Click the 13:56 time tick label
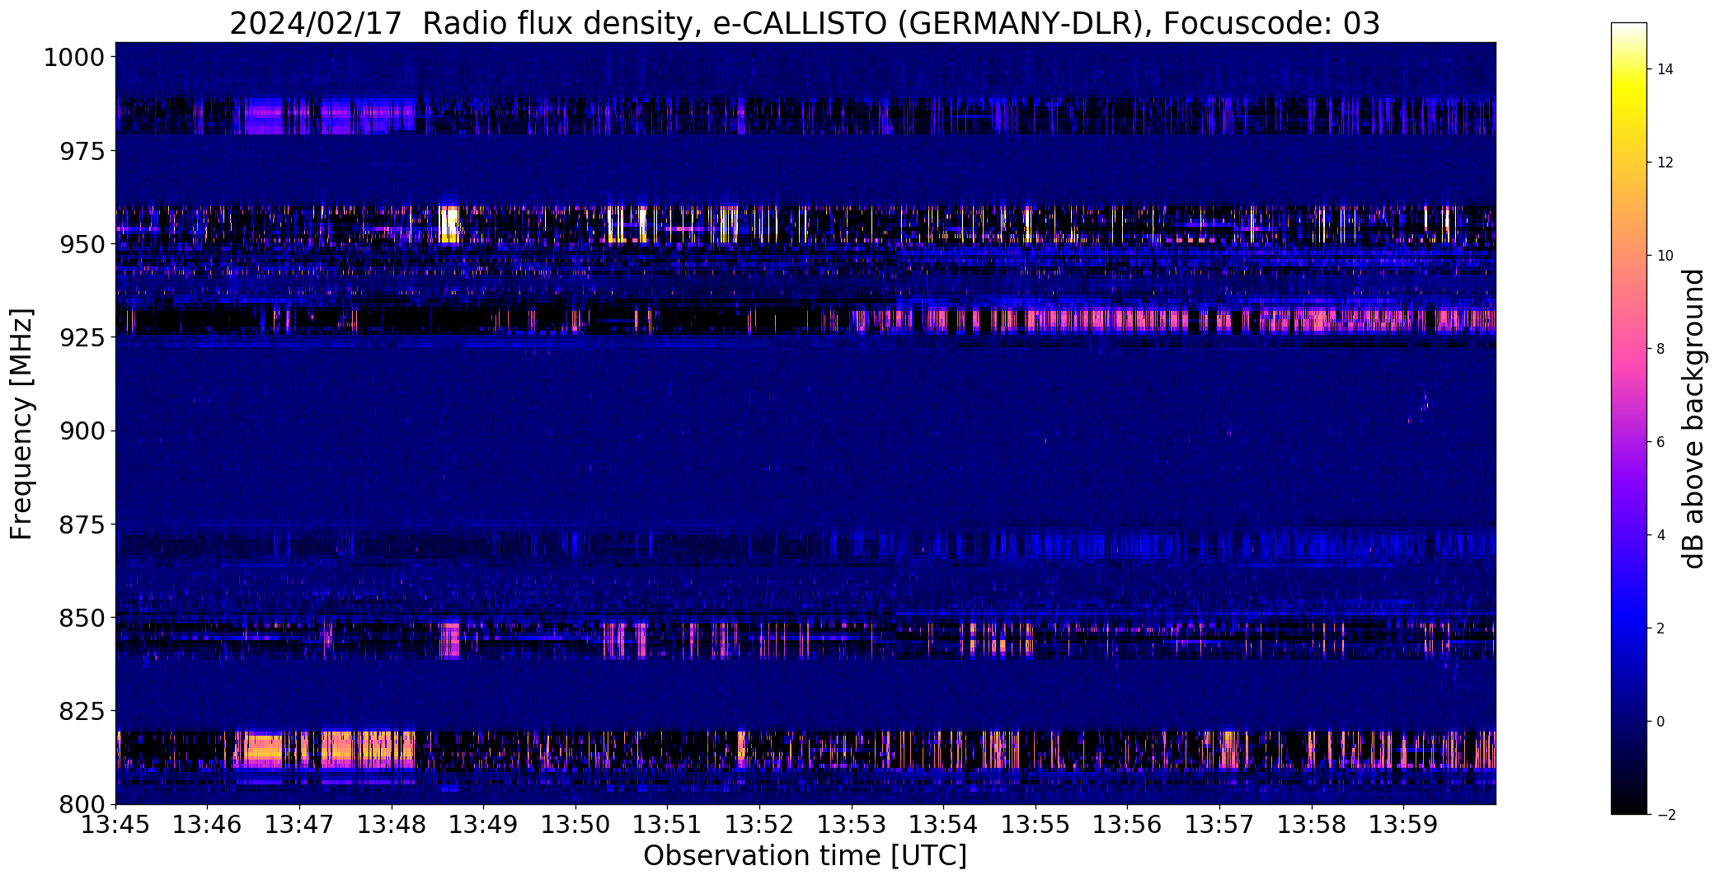1719x880 pixels. [x=1128, y=825]
